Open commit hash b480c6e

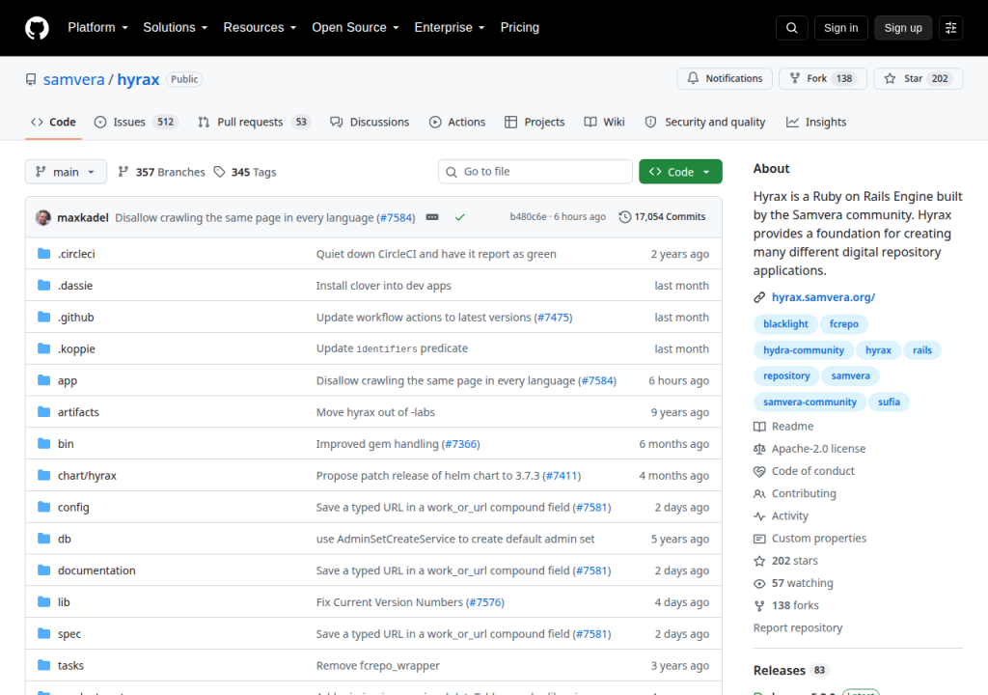(528, 217)
